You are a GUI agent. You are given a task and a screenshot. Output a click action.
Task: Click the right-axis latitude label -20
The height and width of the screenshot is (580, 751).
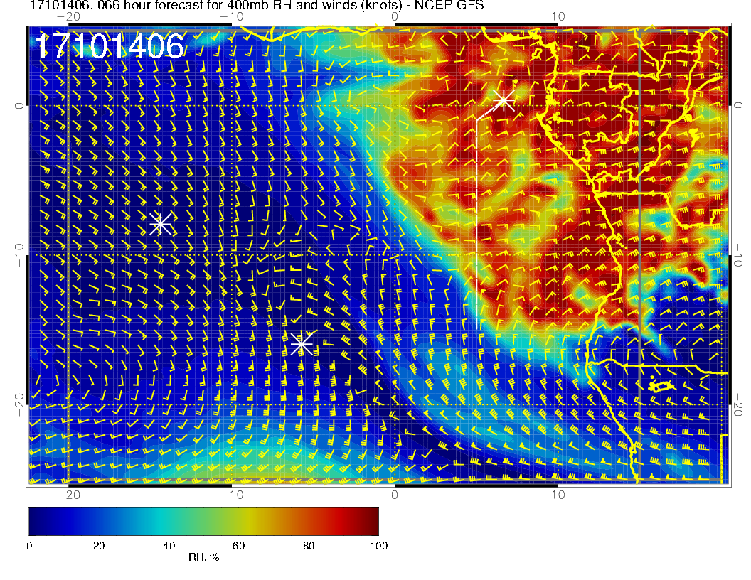click(738, 405)
